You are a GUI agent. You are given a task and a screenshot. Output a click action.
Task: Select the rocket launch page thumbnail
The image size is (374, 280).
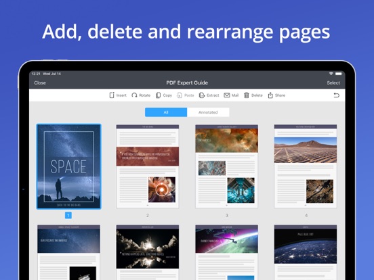click(148, 252)
